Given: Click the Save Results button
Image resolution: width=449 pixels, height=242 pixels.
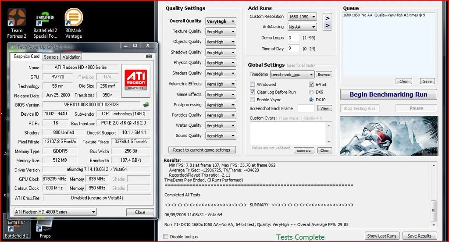Looking at the screenshot, I should pyautogui.click(x=419, y=236).
